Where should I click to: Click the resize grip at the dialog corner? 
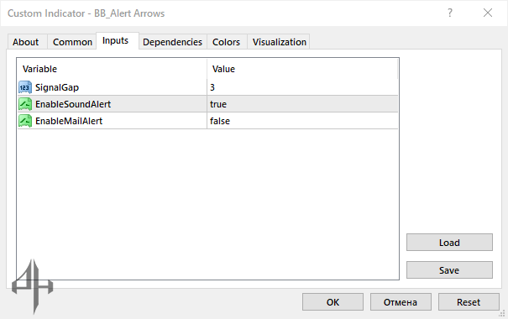tap(502, 313)
